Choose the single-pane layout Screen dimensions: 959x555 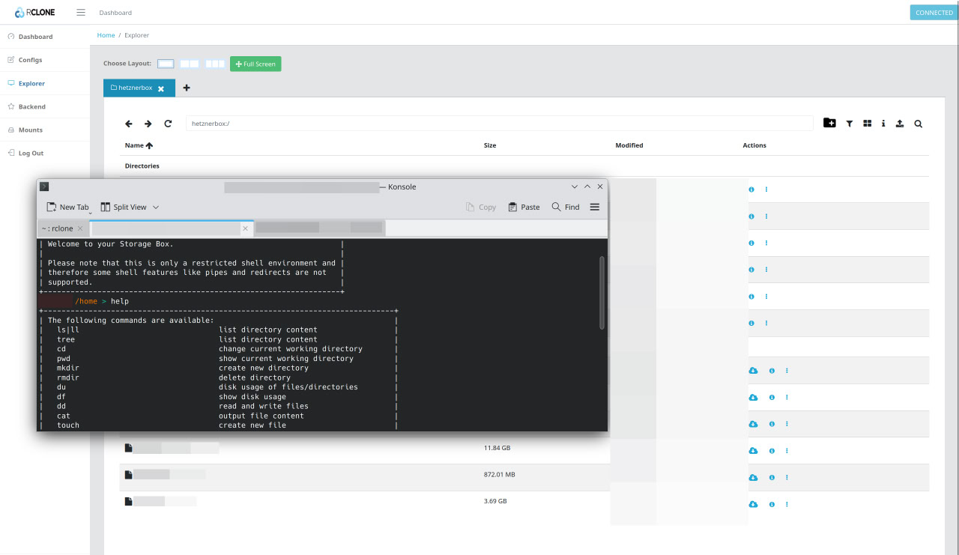click(x=166, y=64)
